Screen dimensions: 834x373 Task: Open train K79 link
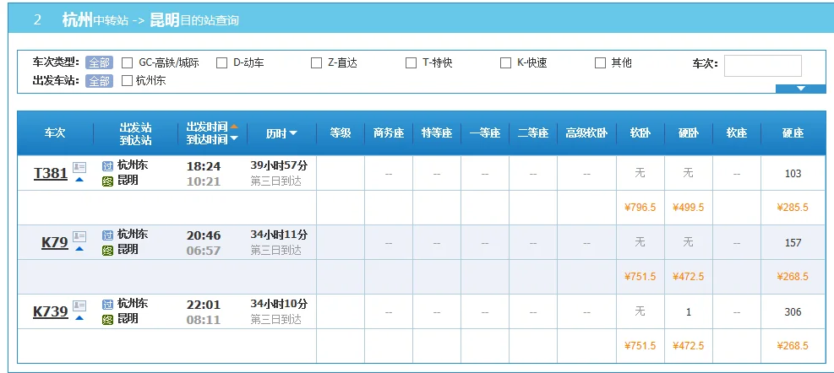55,243
